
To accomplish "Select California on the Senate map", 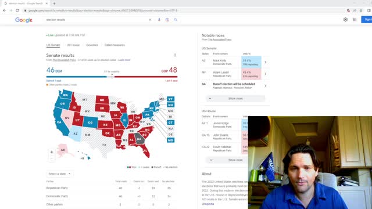I will 59,122.
